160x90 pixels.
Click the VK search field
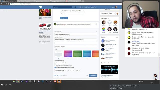pos(62,7)
